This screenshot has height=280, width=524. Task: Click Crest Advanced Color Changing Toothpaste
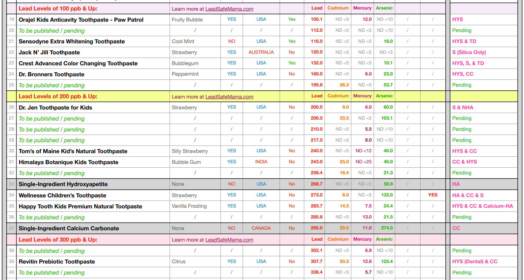point(78,63)
